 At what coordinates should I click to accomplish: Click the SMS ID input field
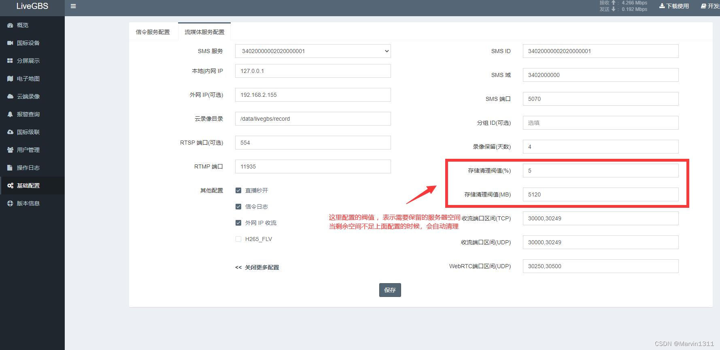click(x=601, y=51)
